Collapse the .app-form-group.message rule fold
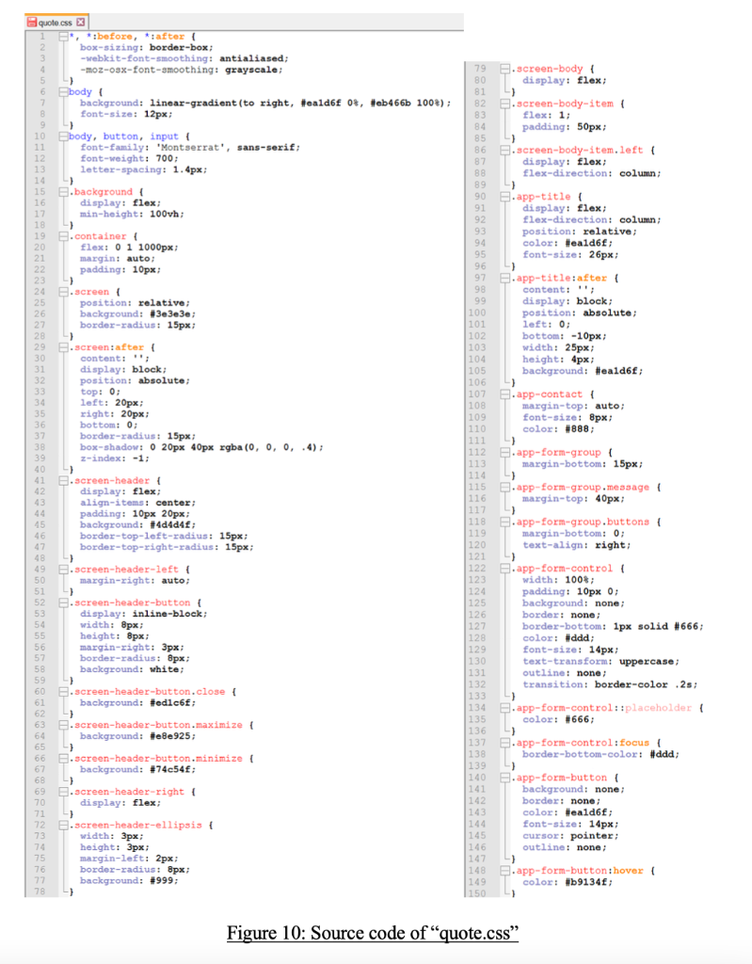The width and height of the screenshot is (752, 964). pyautogui.click(x=504, y=487)
